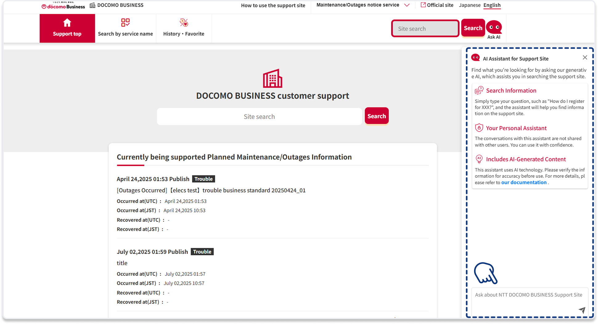598x324 pixels.
Task: Click the docomo Business logo
Action: tap(63, 6)
